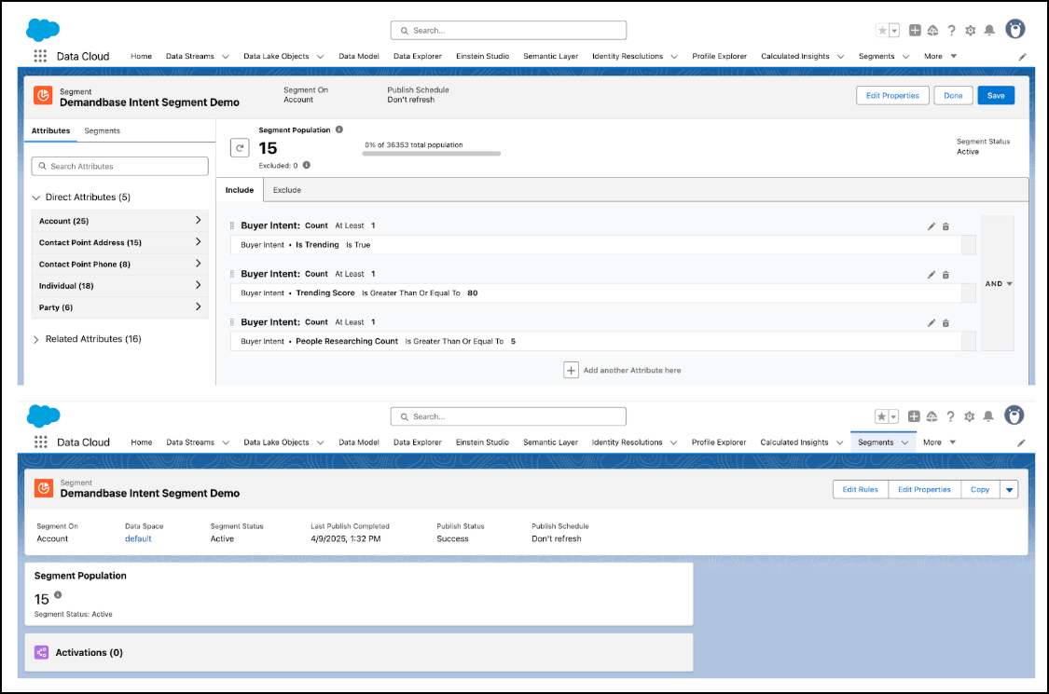This screenshot has height=694, width=1049.
Task: Open global actions plus icon in builder view
Action: [x=915, y=30]
